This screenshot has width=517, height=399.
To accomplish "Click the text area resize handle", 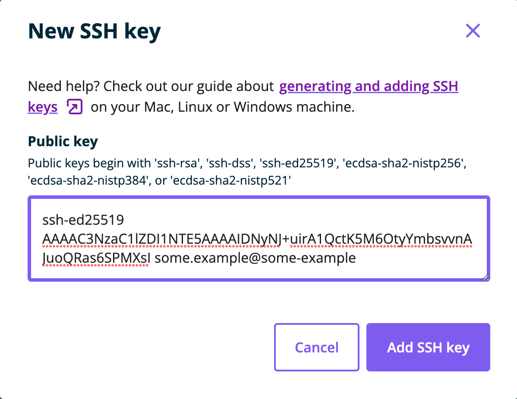I will [x=485, y=277].
